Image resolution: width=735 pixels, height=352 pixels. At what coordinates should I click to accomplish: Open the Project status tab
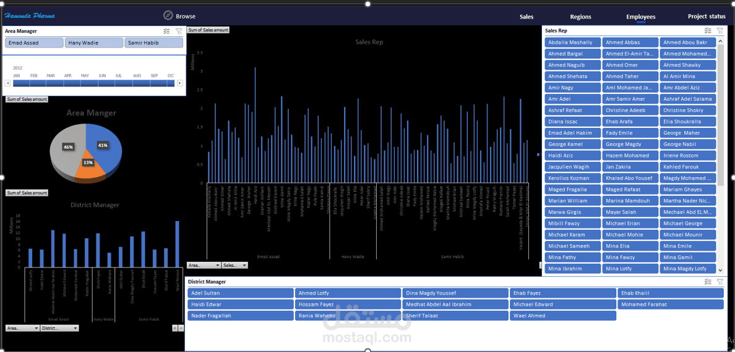click(x=707, y=17)
